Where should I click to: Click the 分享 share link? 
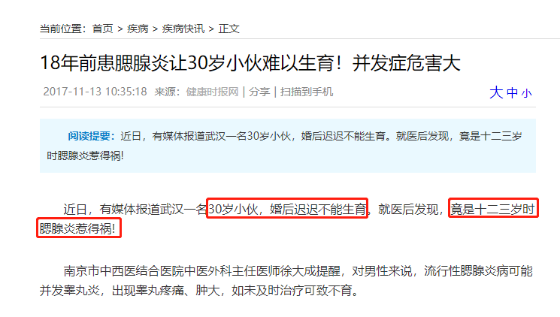[259, 92]
